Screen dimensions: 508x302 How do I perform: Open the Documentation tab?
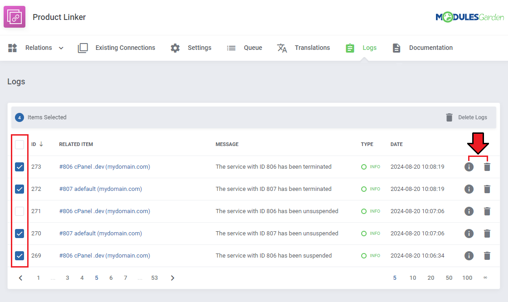(x=431, y=48)
